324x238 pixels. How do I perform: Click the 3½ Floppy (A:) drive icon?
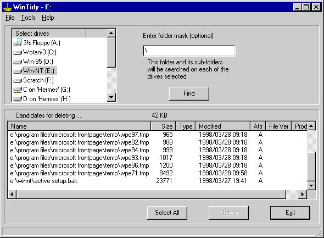(x=18, y=43)
